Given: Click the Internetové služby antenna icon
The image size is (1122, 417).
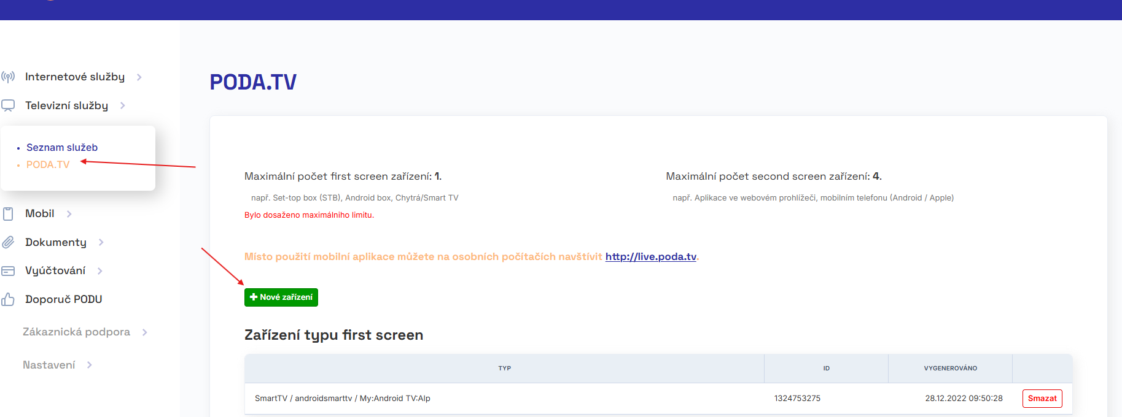Looking at the screenshot, I should tap(8, 77).
